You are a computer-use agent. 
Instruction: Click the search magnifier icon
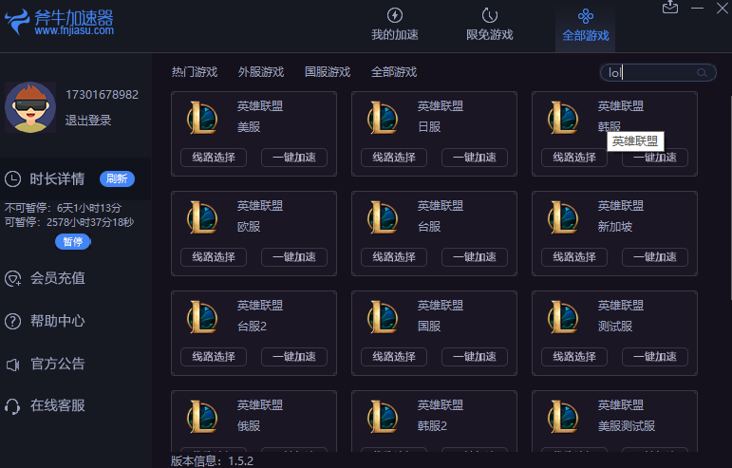703,72
